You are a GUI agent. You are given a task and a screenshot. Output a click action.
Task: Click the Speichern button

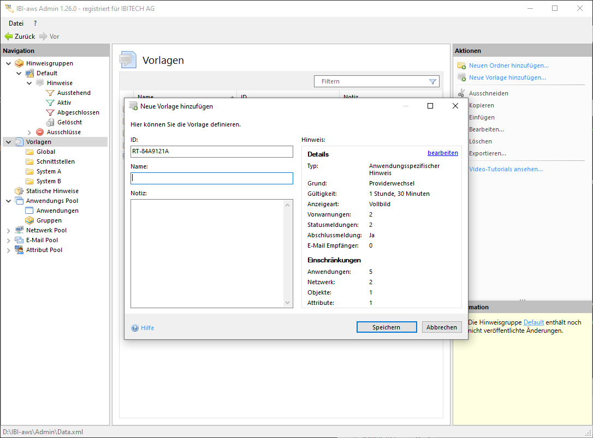[386, 327]
